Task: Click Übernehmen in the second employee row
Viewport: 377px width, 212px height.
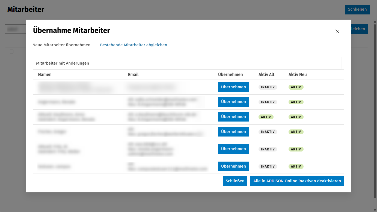Action: click(x=233, y=102)
